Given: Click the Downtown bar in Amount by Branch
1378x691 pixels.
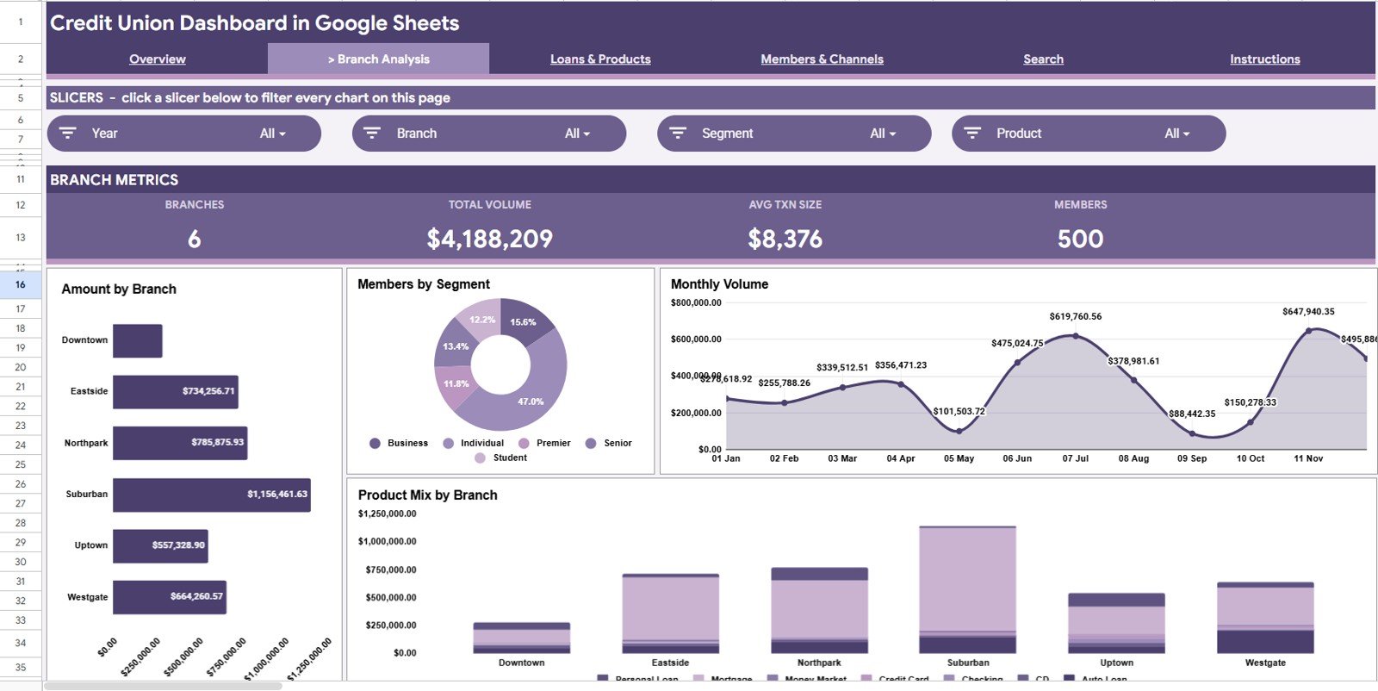Looking at the screenshot, I should click(x=138, y=340).
